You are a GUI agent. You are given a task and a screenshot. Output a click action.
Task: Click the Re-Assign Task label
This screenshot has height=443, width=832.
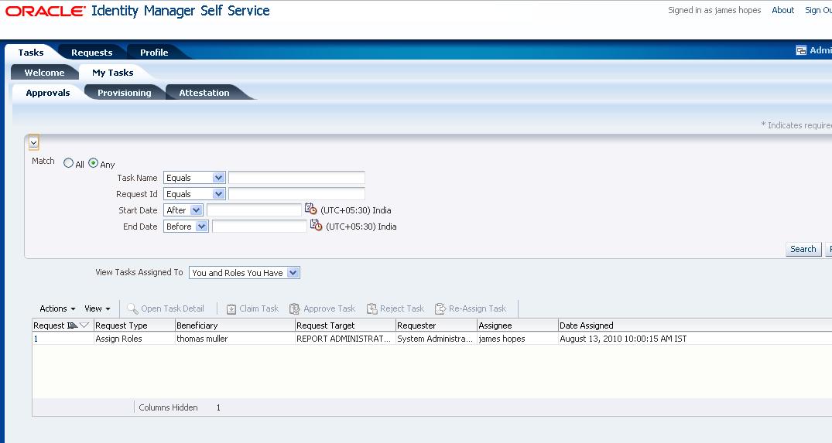(x=478, y=308)
